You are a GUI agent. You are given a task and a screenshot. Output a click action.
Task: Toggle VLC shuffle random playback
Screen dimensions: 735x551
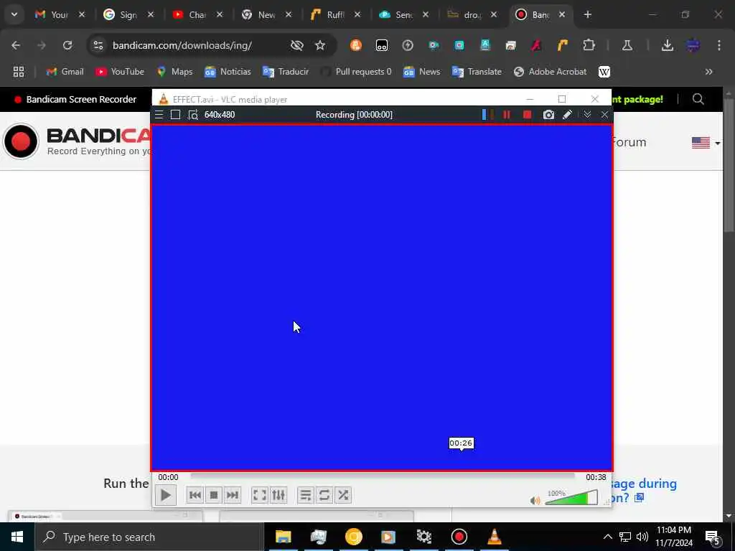(343, 495)
